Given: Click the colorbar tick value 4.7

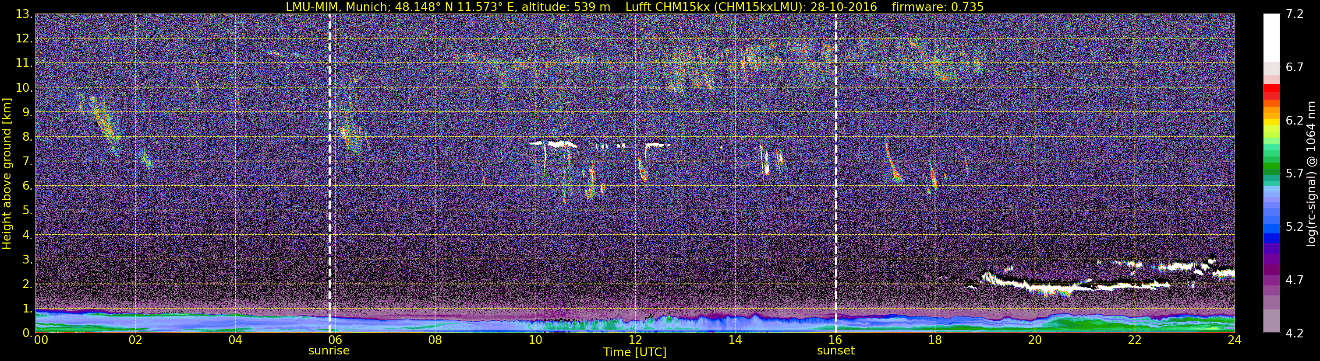Looking at the screenshot, I should [1295, 280].
